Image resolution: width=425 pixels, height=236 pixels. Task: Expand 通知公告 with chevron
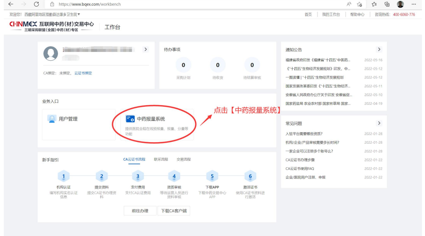tap(379, 49)
